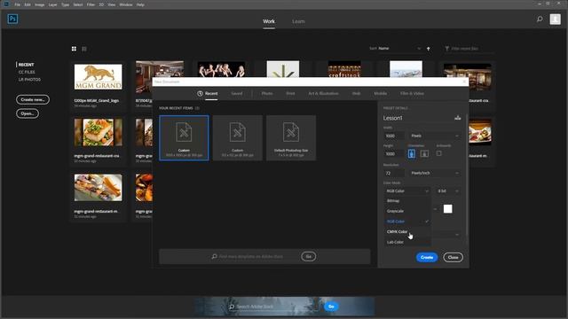
Task: Click the find templates on Adobe Stock field
Action: (255, 256)
